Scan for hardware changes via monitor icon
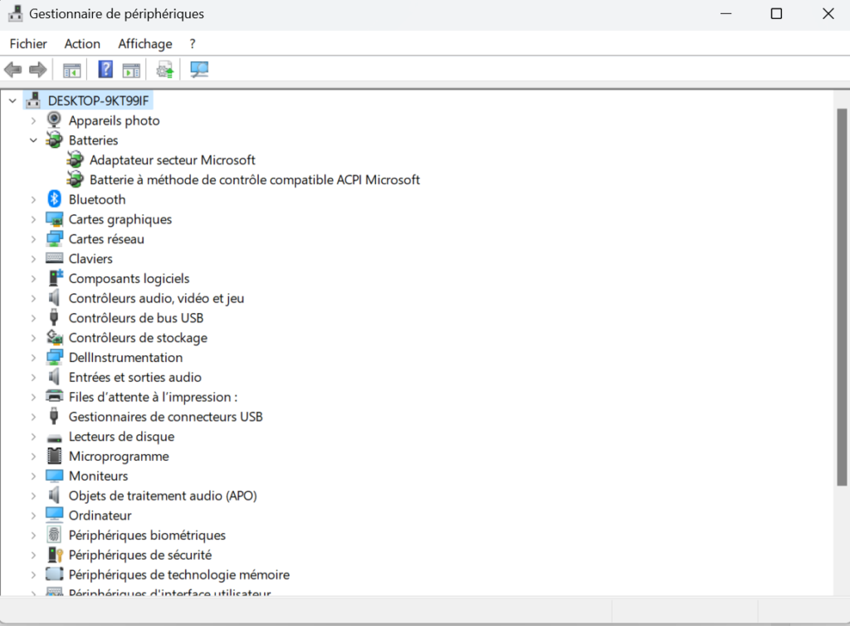The height and width of the screenshot is (626, 850). (x=199, y=70)
